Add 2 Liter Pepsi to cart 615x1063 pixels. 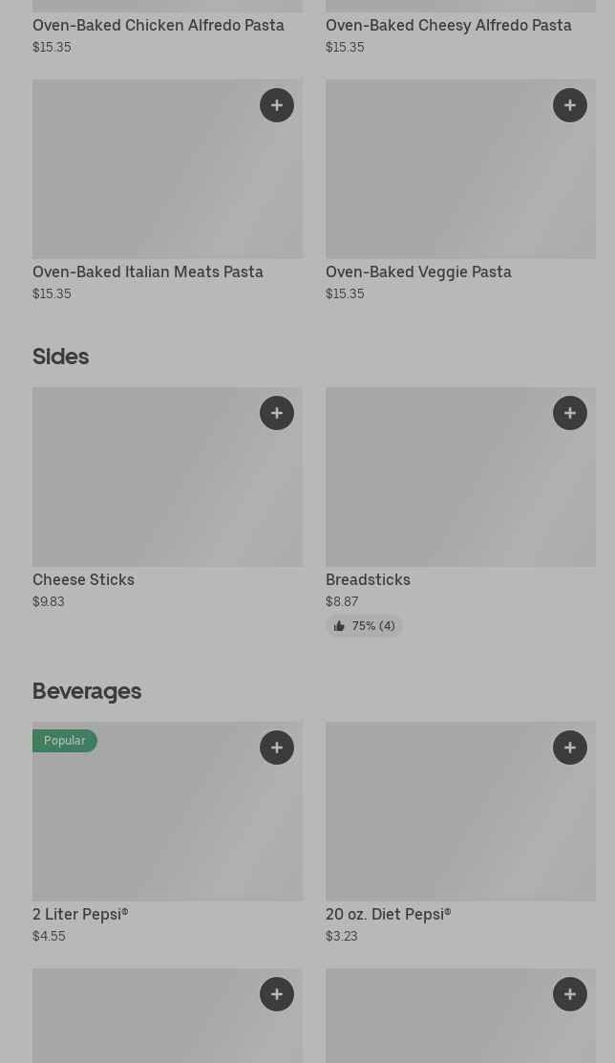277,748
